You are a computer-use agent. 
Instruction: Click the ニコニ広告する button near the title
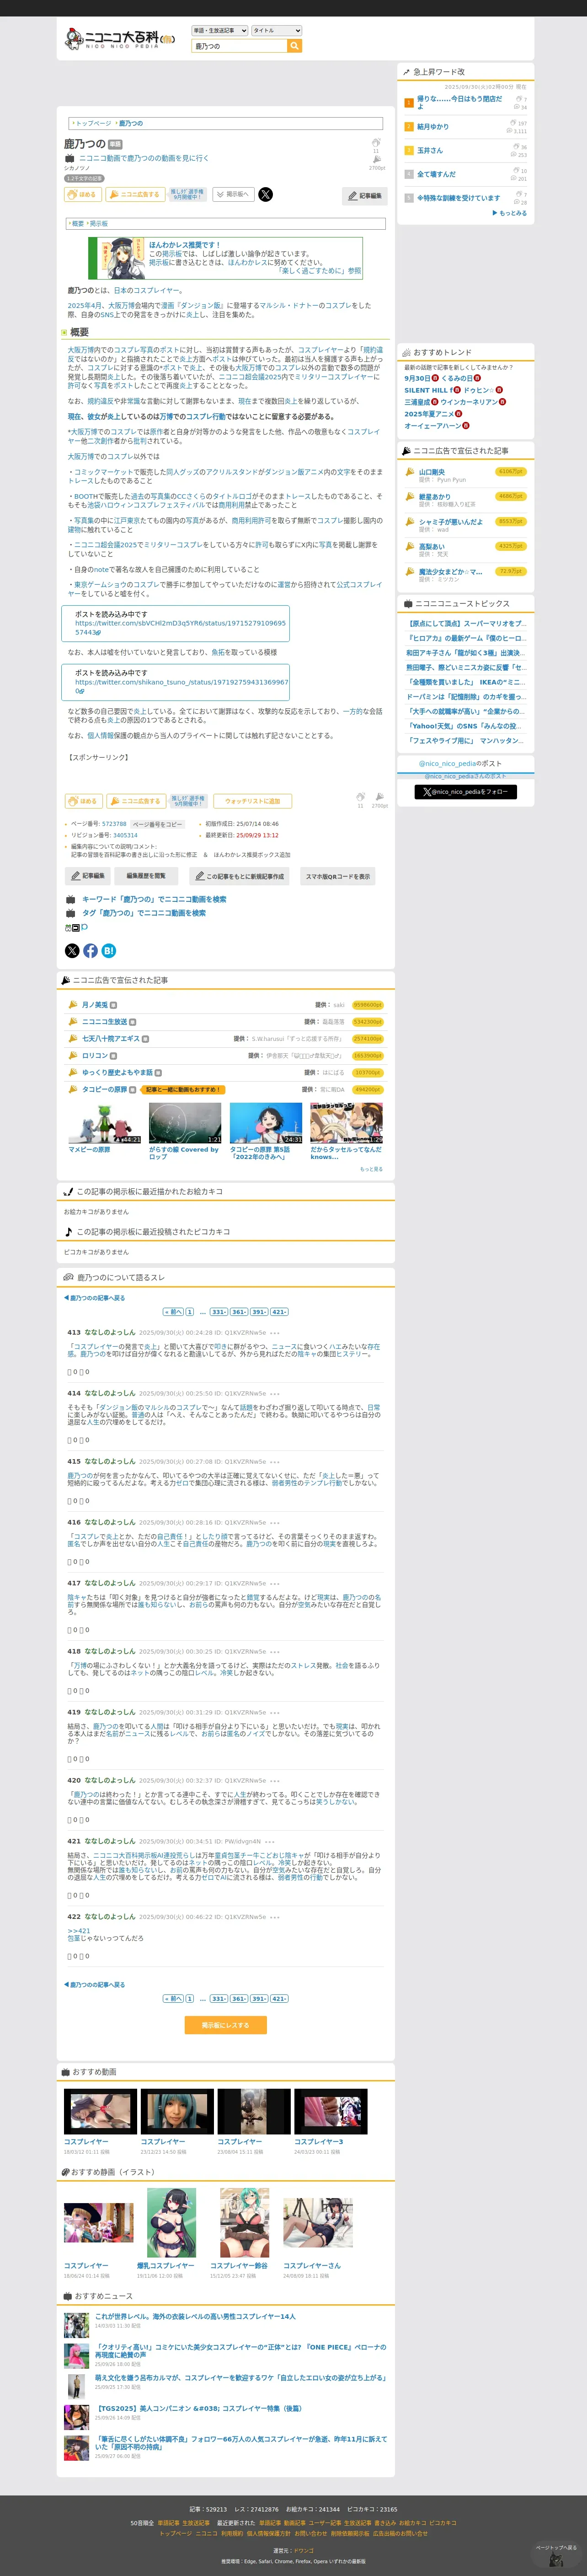[x=135, y=194]
